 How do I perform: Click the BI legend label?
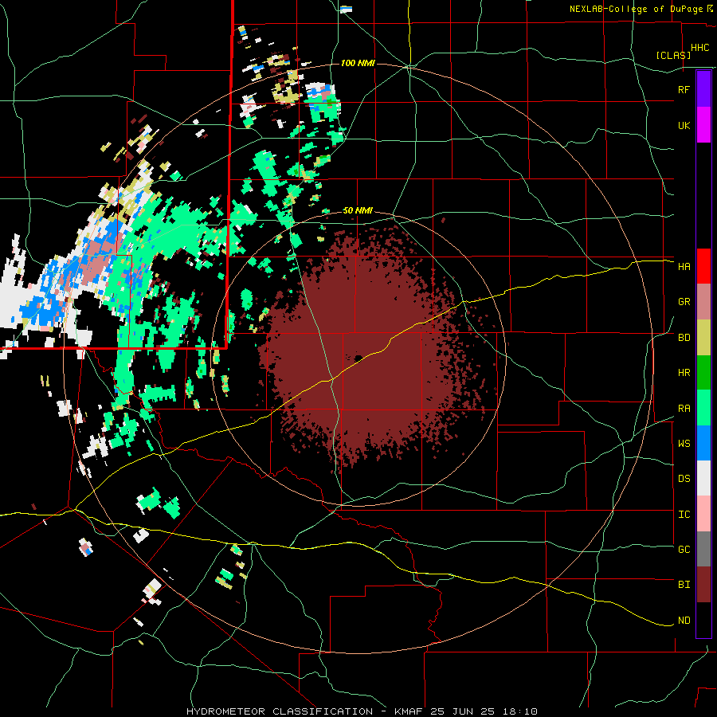pyautogui.click(x=684, y=585)
